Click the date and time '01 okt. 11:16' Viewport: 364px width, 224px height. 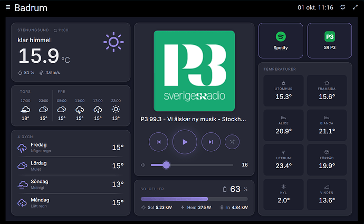tap(315, 7)
